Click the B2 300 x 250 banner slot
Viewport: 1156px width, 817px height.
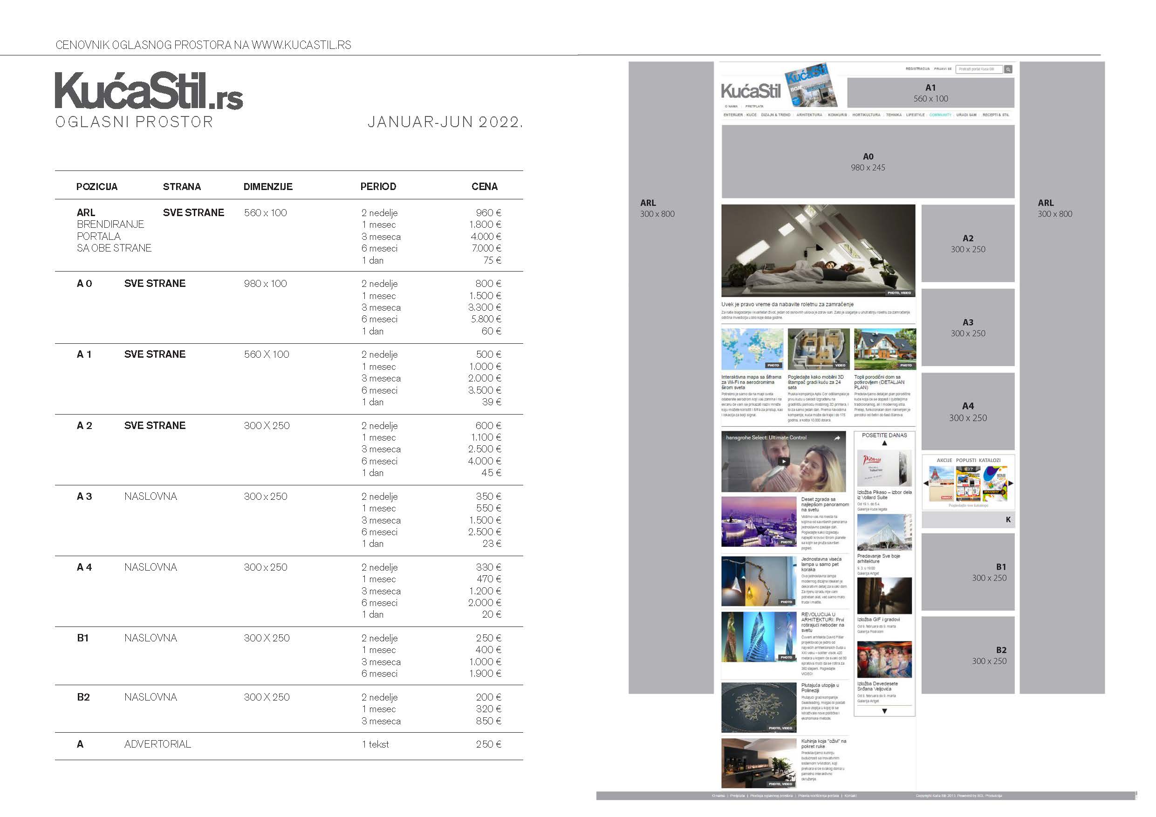click(x=968, y=655)
